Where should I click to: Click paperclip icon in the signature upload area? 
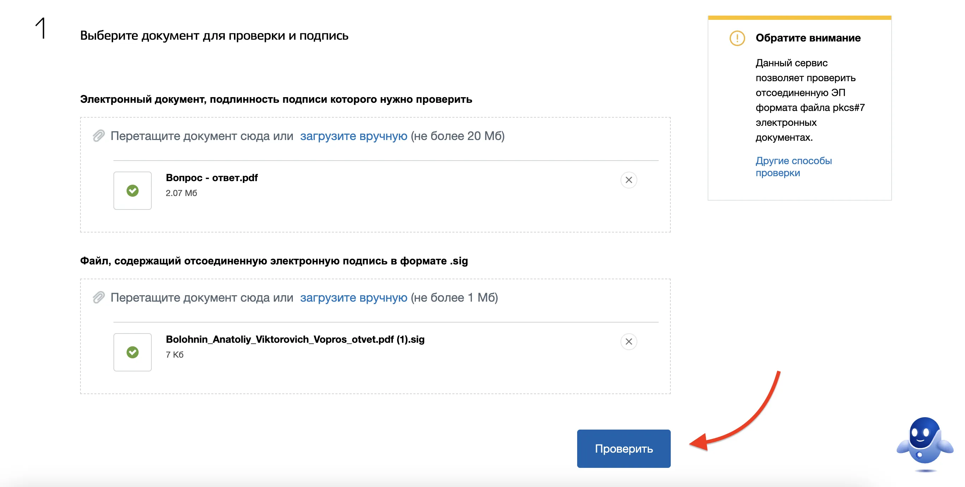click(x=99, y=297)
